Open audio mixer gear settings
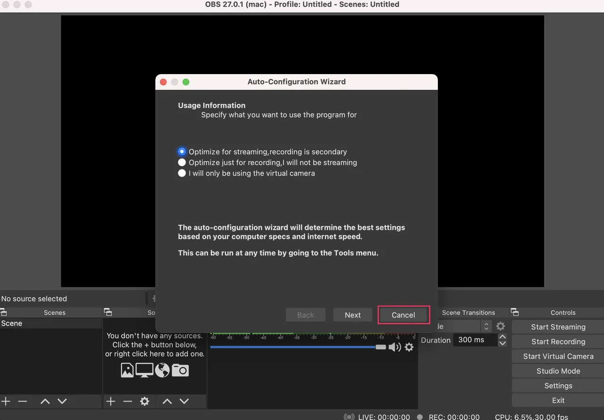 pyautogui.click(x=409, y=347)
